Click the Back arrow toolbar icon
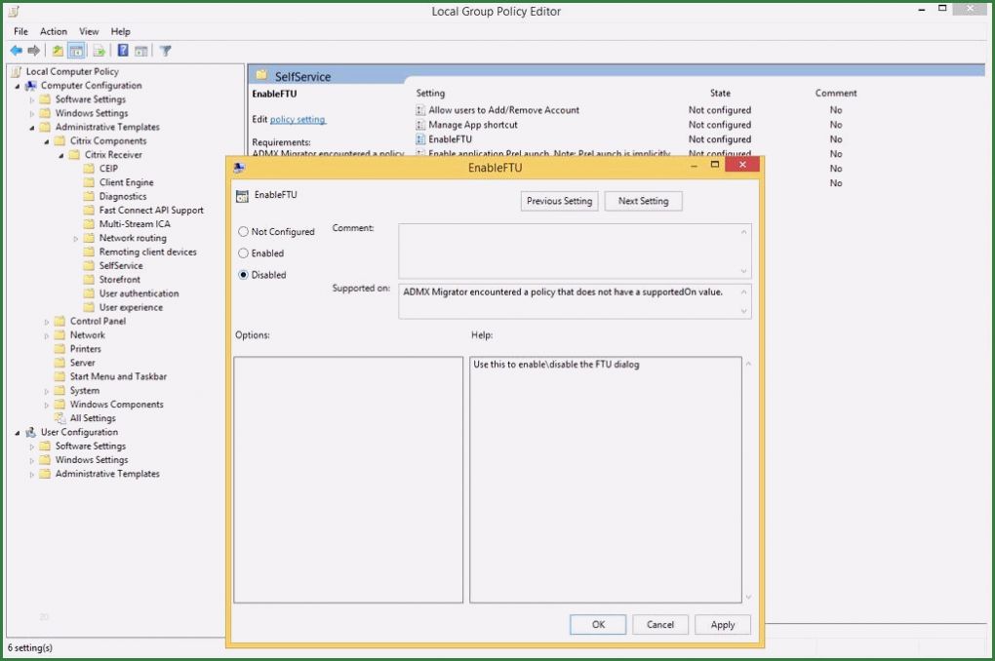This screenshot has width=995, height=661. point(16,51)
